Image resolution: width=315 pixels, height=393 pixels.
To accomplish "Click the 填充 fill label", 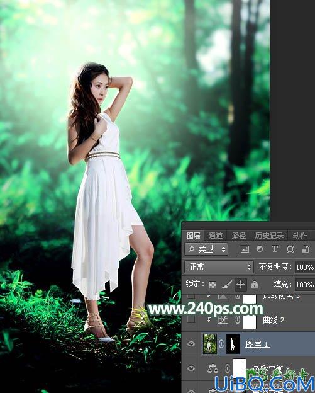I will (282, 284).
